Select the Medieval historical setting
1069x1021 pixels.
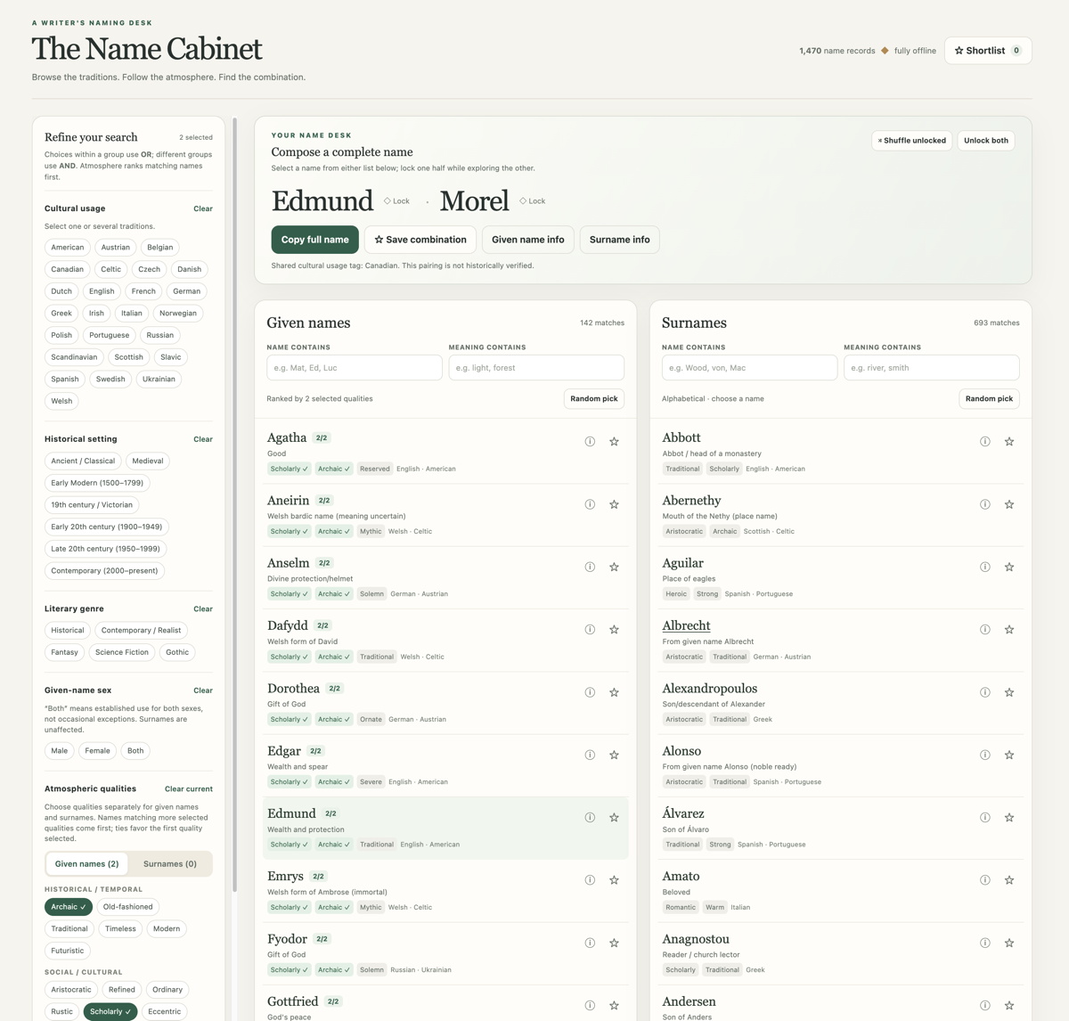click(x=148, y=461)
